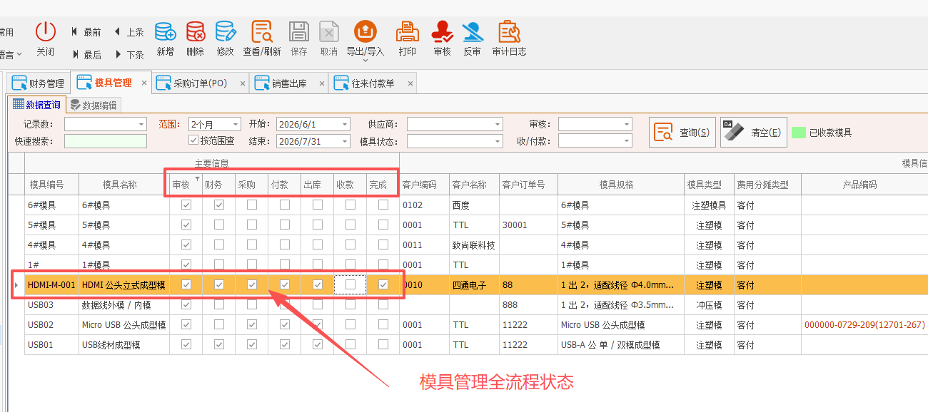Image resolution: width=928 pixels, height=412 pixels.
Task: Click the 快速搜索 input field
Action: coord(106,141)
